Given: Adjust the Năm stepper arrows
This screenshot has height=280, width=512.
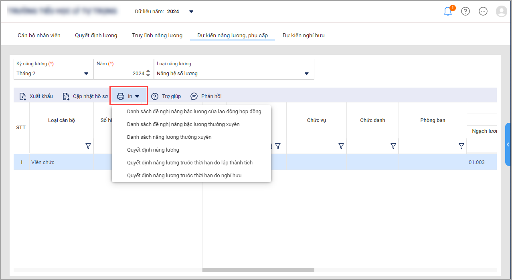Looking at the screenshot, I should [148, 73].
